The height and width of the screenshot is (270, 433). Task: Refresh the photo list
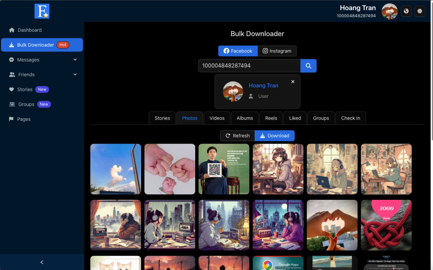[x=237, y=136]
